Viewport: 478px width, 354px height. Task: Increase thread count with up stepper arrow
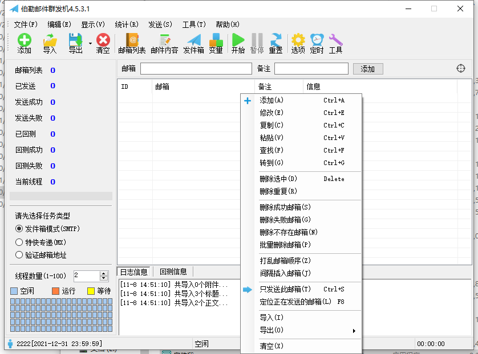tap(104, 273)
